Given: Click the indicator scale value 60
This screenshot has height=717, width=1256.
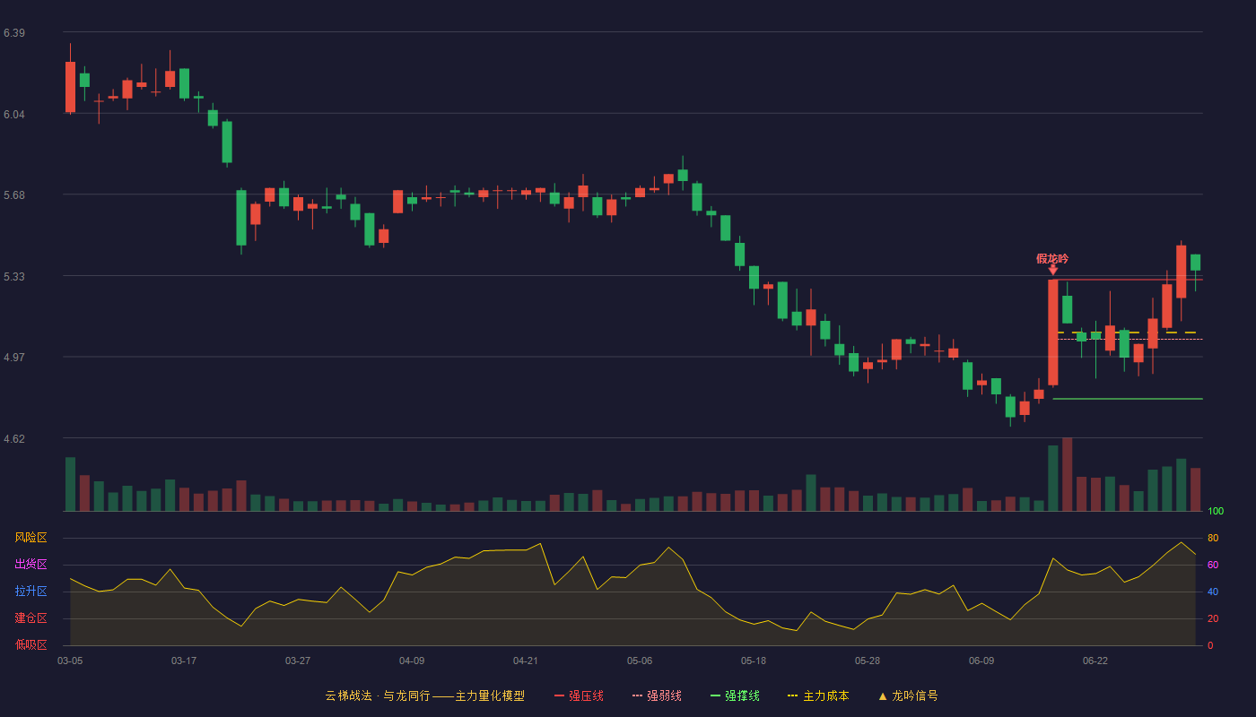Looking at the screenshot, I should (x=1213, y=566).
